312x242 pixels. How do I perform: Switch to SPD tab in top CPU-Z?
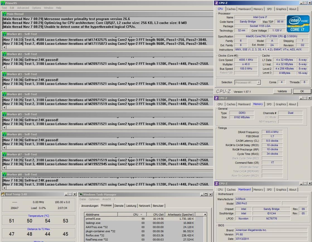pos(269,9)
